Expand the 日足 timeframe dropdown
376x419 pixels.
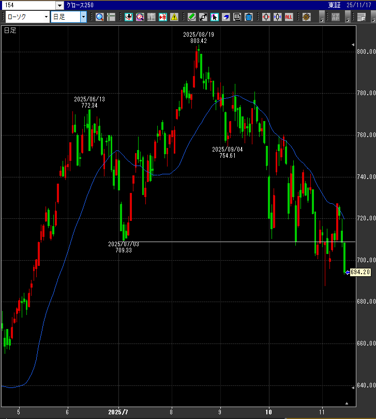click(83, 17)
